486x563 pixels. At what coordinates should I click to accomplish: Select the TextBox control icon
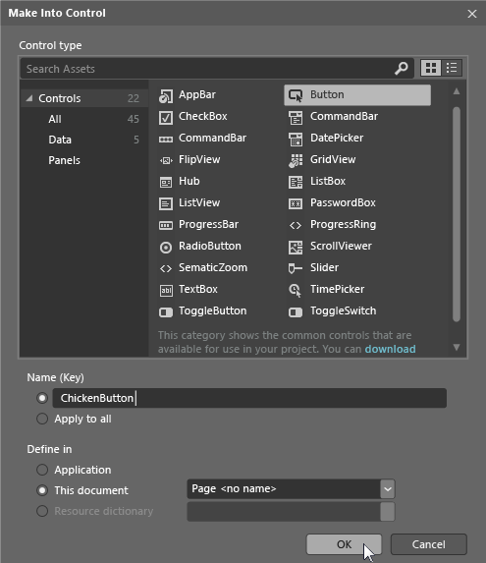(166, 290)
